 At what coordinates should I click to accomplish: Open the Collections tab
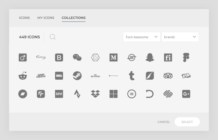pos(73,18)
